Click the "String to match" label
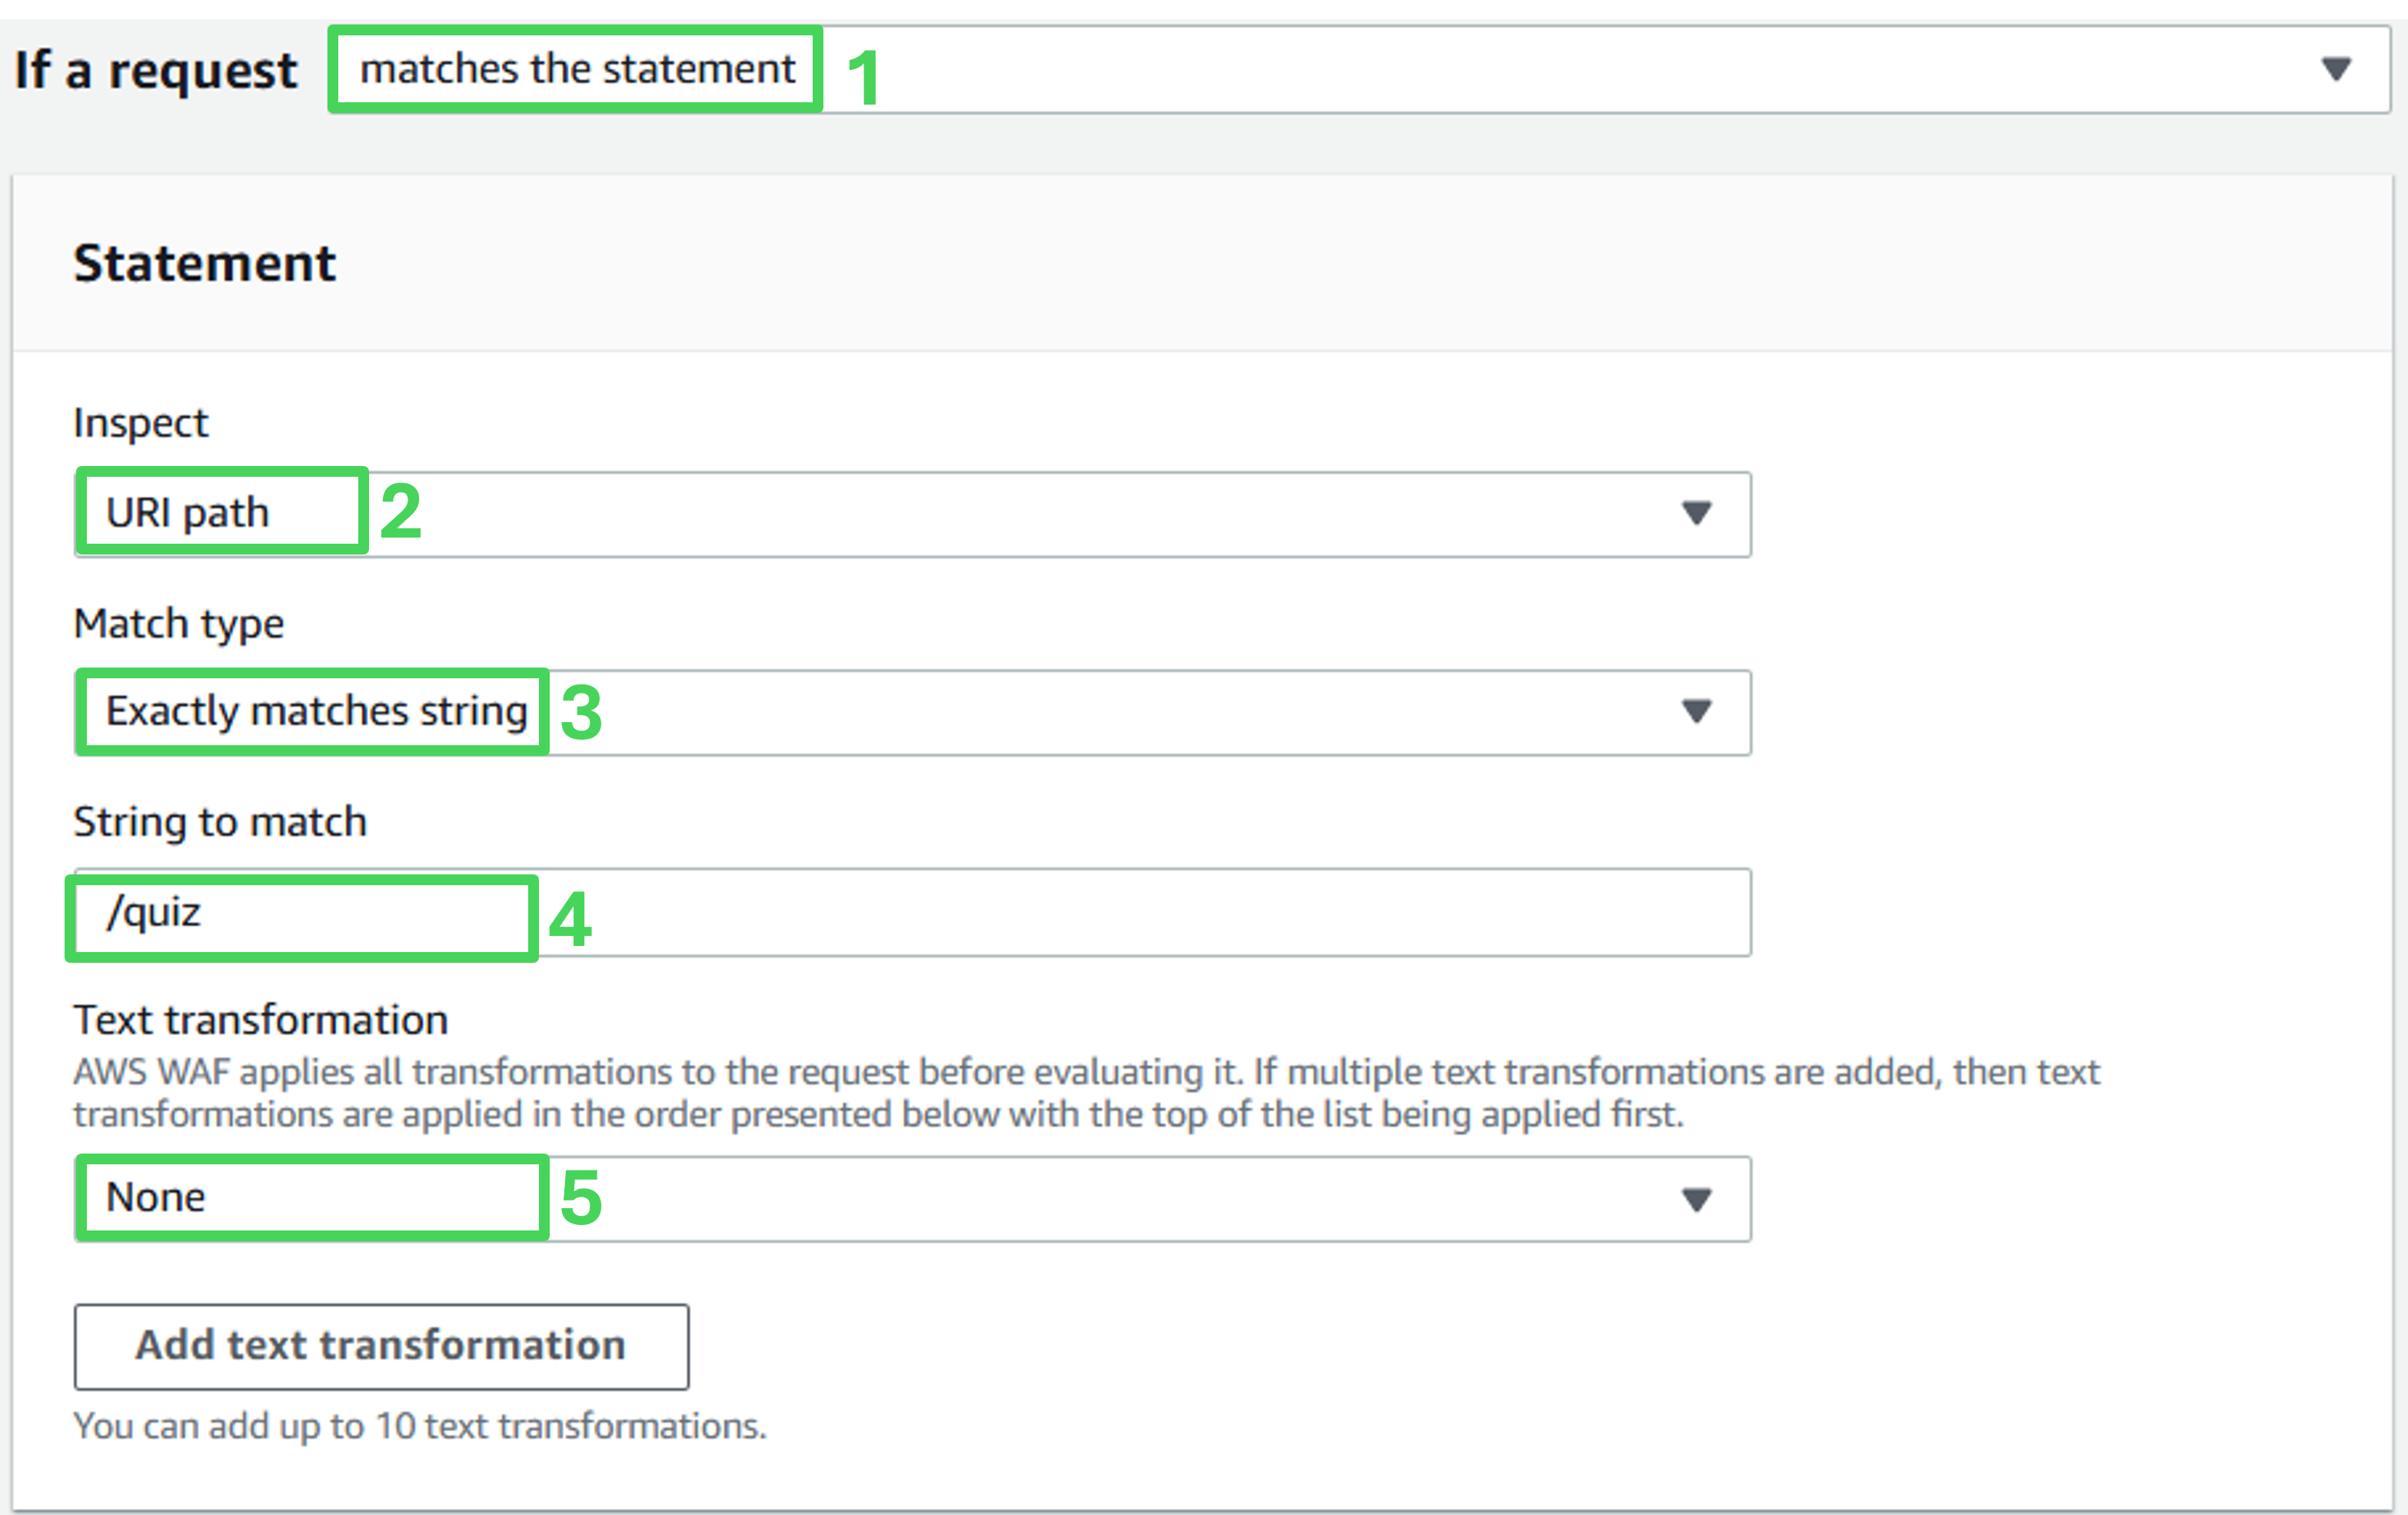 click(x=220, y=821)
